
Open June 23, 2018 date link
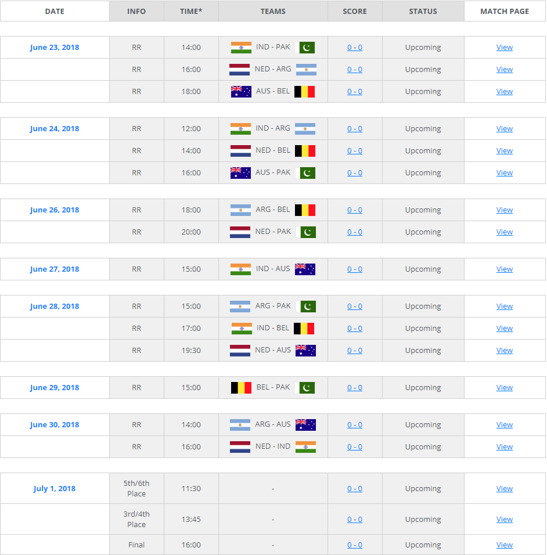(55, 48)
